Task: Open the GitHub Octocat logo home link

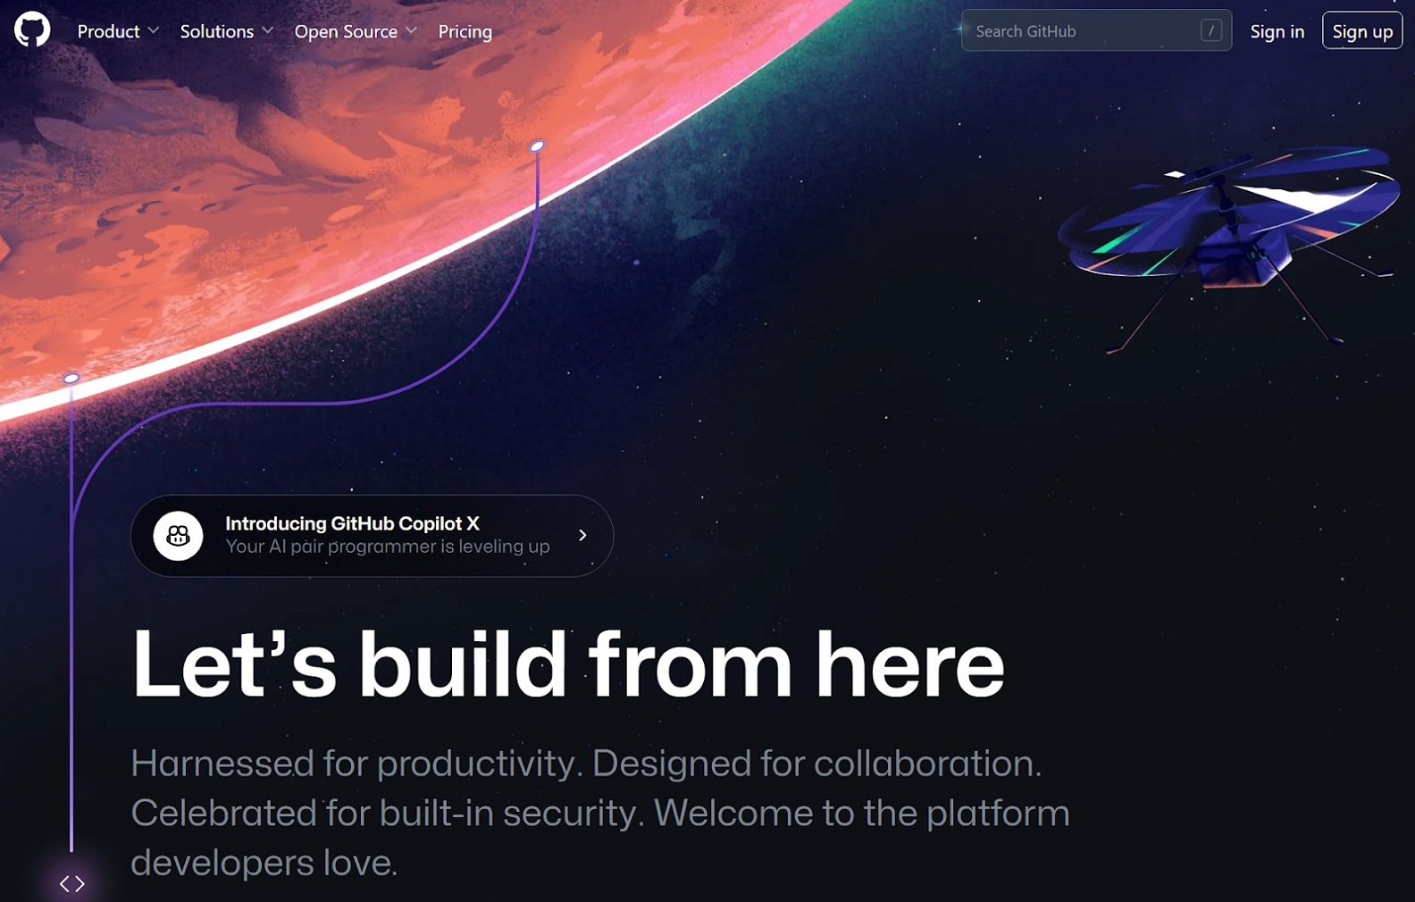Action: point(32,30)
